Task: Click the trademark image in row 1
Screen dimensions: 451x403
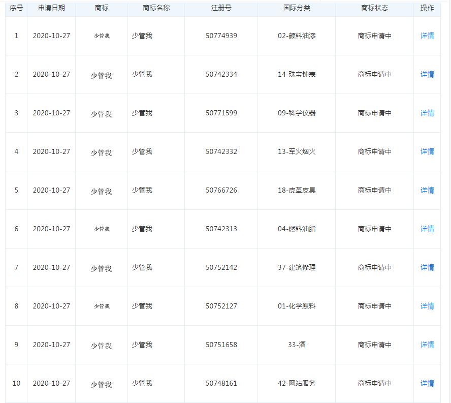Action: [x=102, y=36]
